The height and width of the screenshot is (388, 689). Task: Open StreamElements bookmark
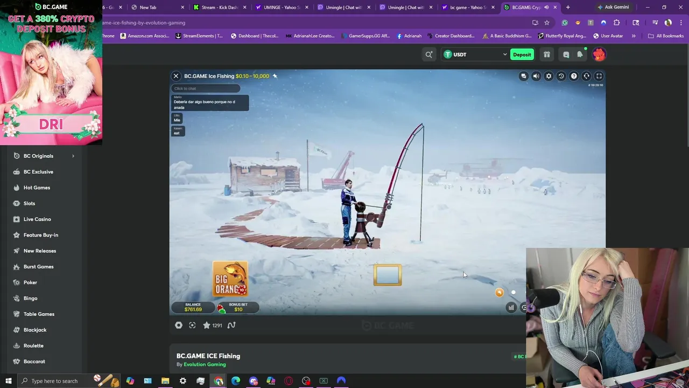tap(199, 36)
